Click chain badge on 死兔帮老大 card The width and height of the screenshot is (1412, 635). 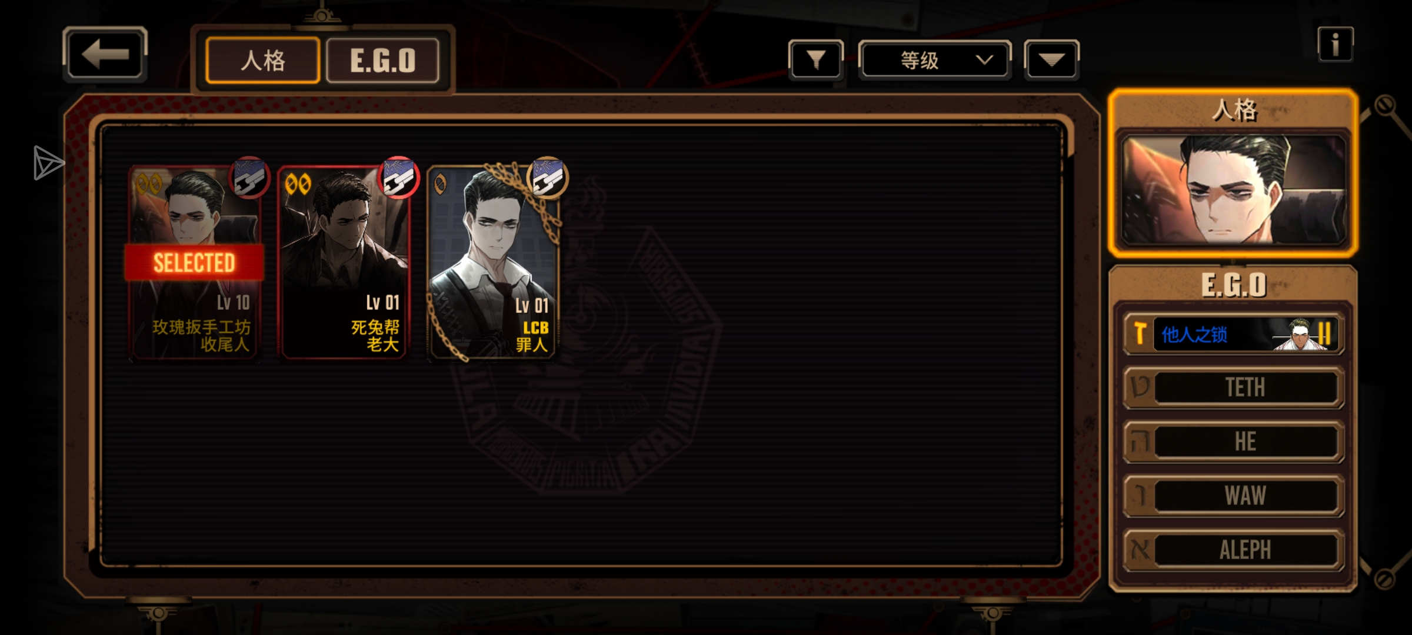pos(398,178)
